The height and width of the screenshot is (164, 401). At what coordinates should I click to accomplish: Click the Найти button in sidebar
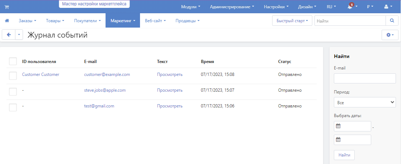tap(344, 155)
